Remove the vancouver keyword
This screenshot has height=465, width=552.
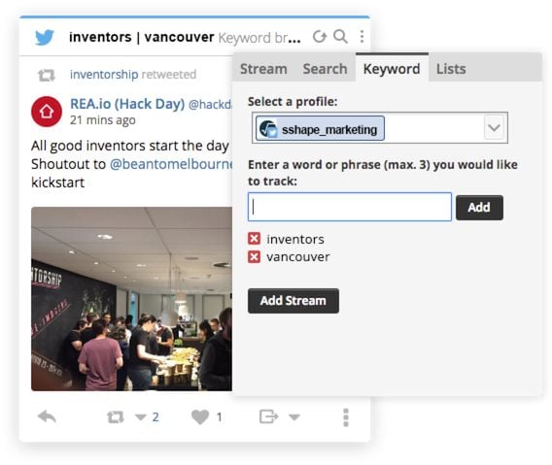[x=254, y=257]
